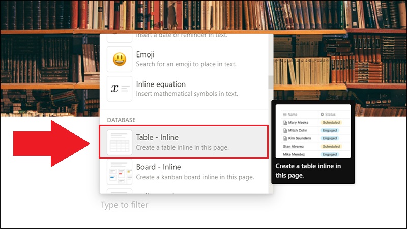This screenshot has height=229, width=407.
Task: Click Mary Meeks' Scheduled status tag
Action: pyautogui.click(x=331, y=122)
